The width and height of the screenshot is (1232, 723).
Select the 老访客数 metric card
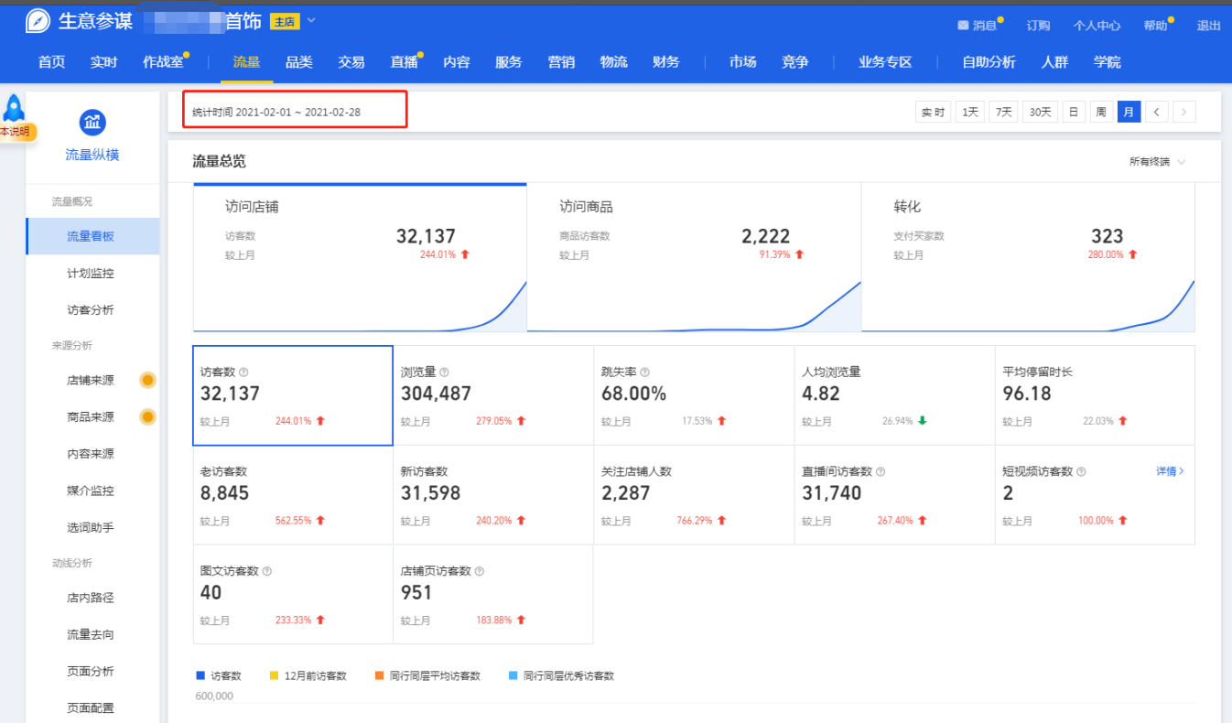tap(293, 495)
